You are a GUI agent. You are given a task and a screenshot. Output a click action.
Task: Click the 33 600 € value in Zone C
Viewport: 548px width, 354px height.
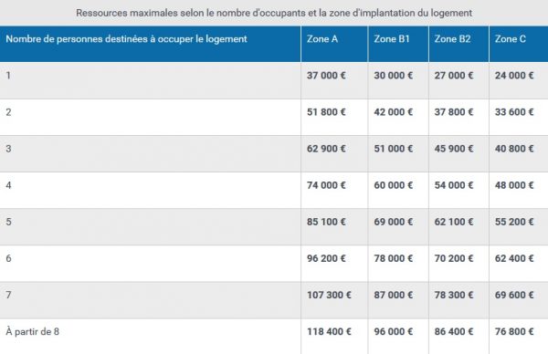pos(514,112)
